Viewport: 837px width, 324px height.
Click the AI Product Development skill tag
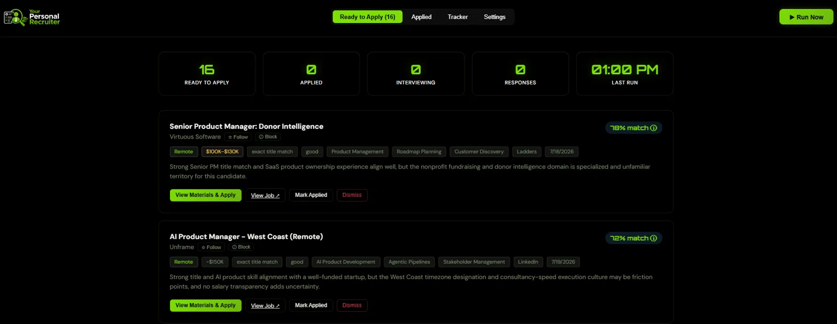coord(346,262)
